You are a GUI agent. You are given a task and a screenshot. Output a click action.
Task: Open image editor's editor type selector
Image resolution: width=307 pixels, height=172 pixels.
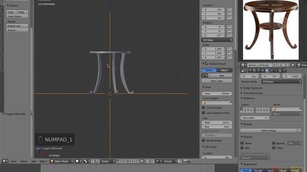[244, 65]
